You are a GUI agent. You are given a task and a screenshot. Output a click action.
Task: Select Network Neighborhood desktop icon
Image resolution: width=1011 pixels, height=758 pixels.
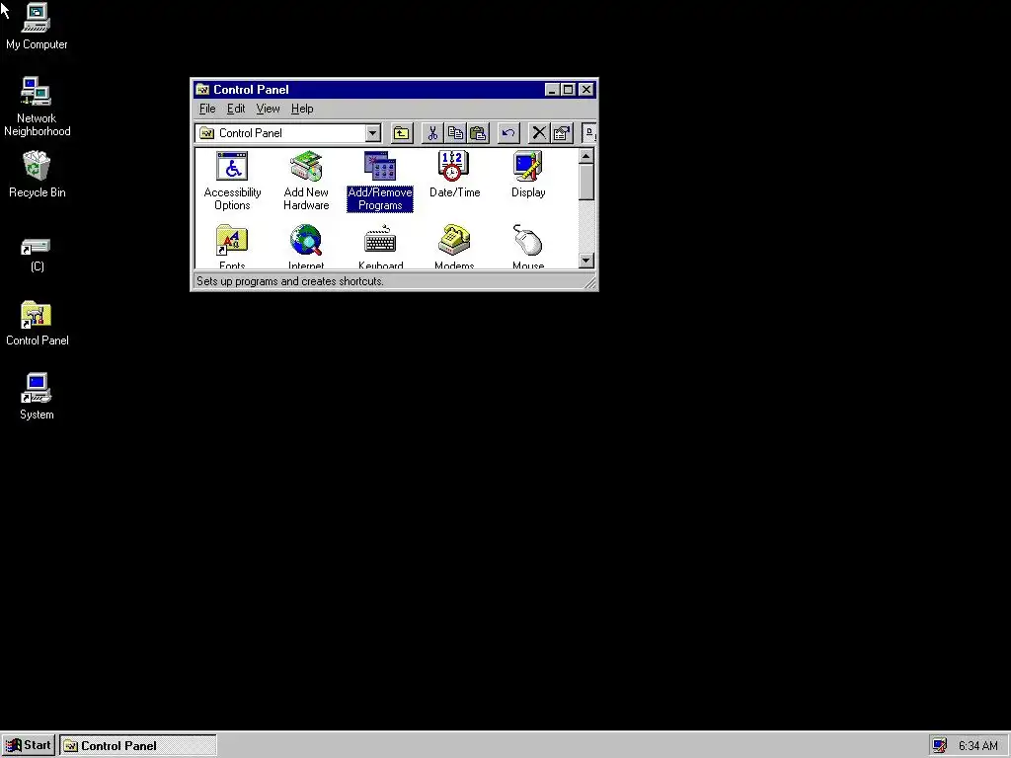[x=37, y=107]
